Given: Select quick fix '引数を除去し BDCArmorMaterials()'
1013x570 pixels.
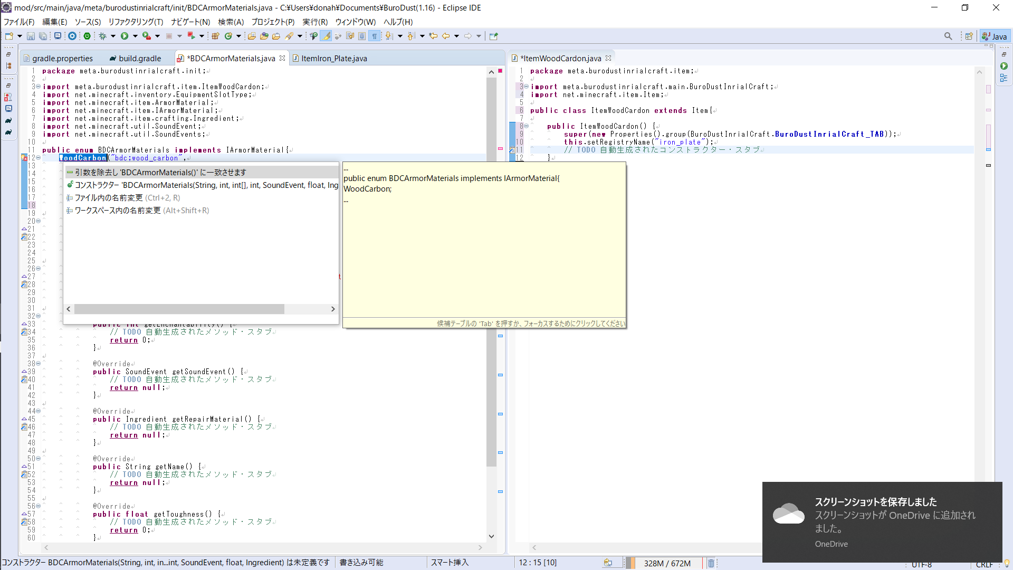Looking at the screenshot, I should tap(160, 172).
